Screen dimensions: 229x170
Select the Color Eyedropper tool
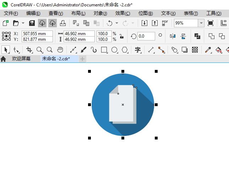click(208, 50)
